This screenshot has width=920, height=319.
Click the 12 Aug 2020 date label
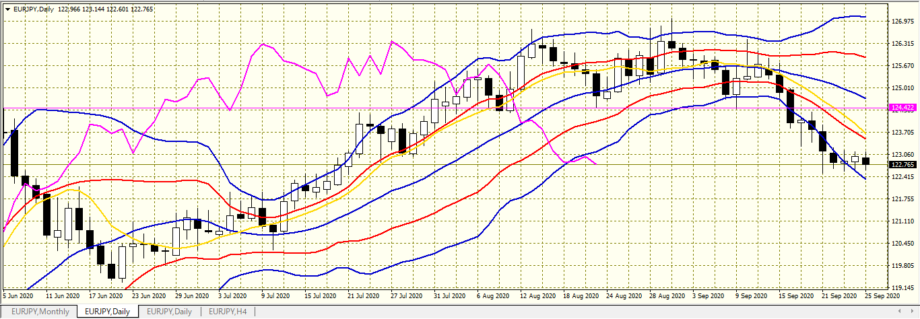click(x=537, y=295)
